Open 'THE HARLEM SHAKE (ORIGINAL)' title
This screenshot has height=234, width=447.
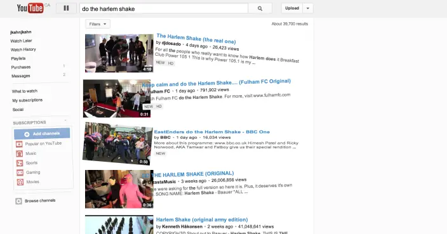(188, 174)
